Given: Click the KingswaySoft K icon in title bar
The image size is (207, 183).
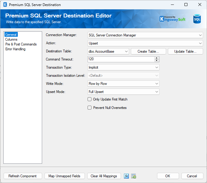Looking at the screenshot, I should [5, 5].
